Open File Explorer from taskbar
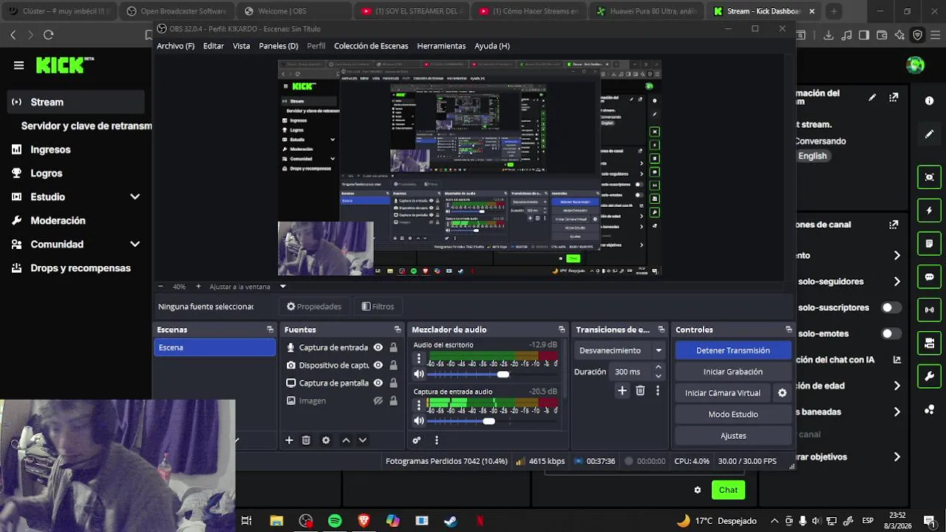 [x=276, y=521]
